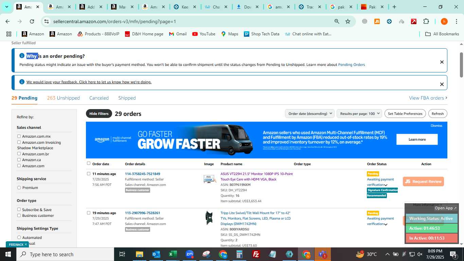This screenshot has height=261, width=464.
Task: Go to View FBA orders link
Action: (x=428, y=98)
